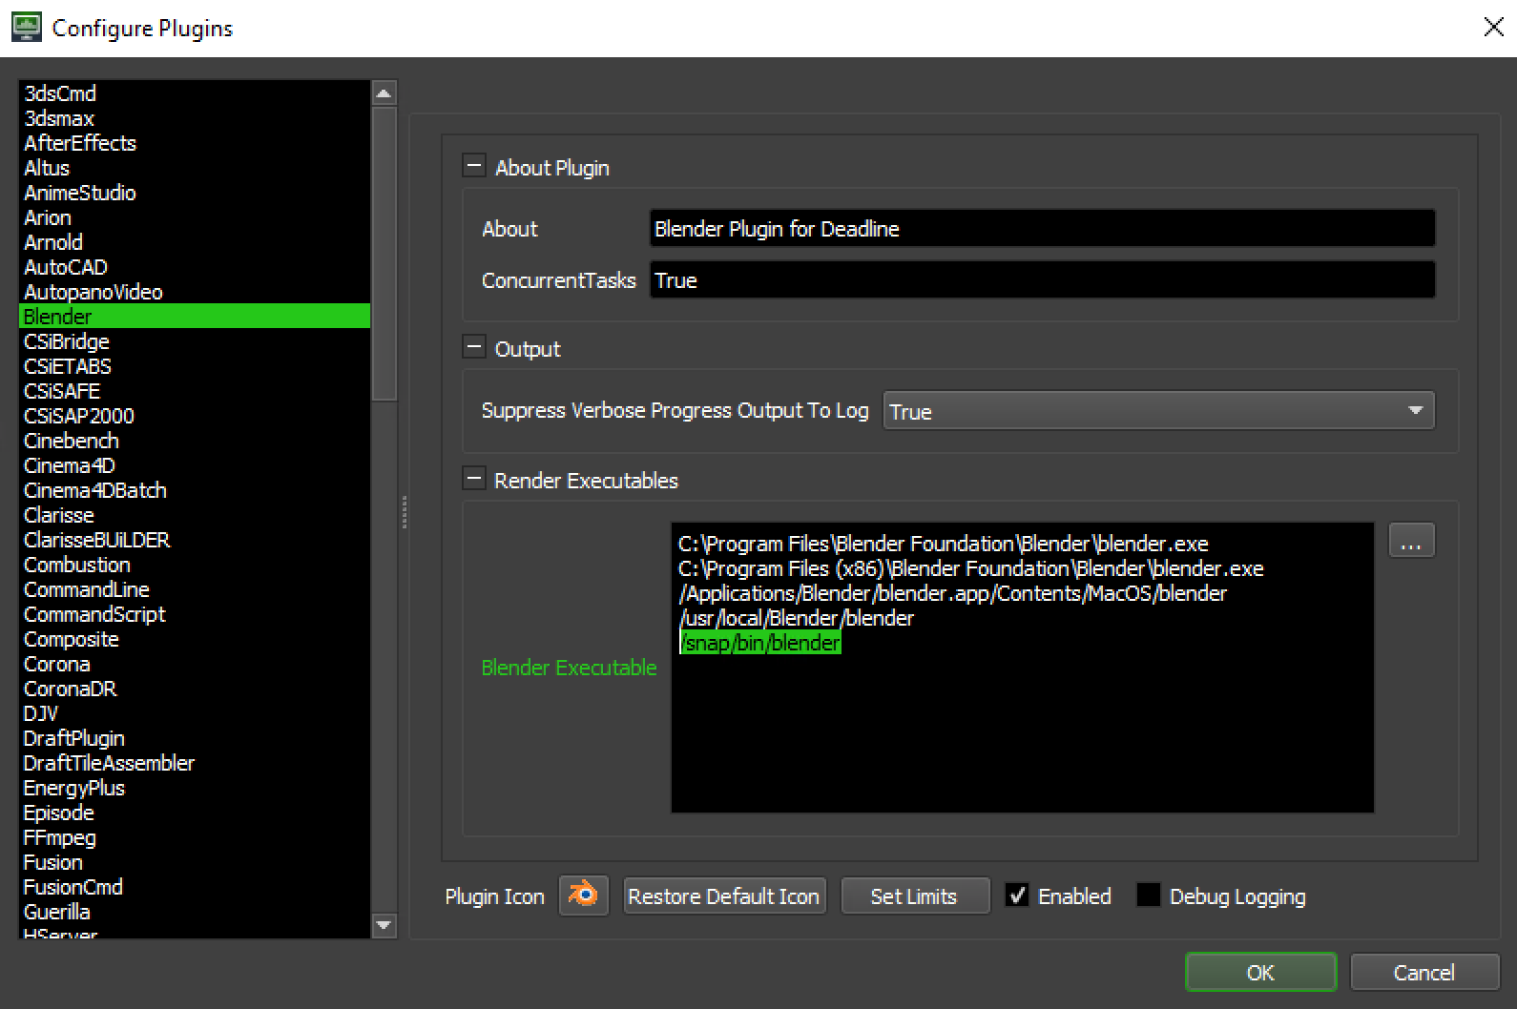
Task: Select DJV plugin
Action: click(195, 713)
